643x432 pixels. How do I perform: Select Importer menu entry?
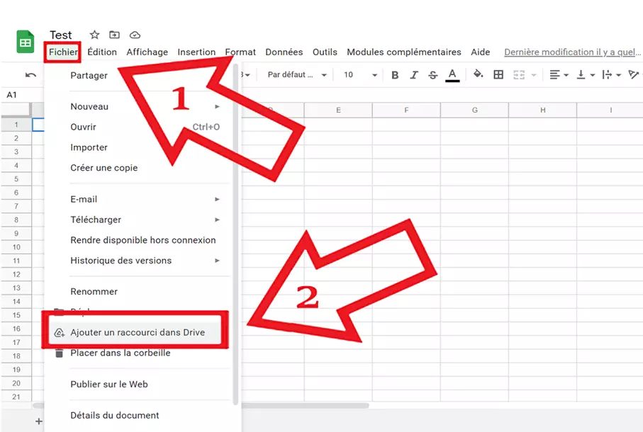point(139,147)
